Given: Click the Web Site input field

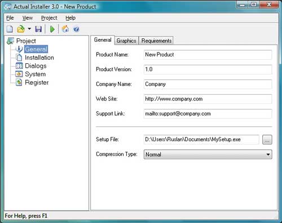Looking at the screenshot, I should tap(208, 99).
